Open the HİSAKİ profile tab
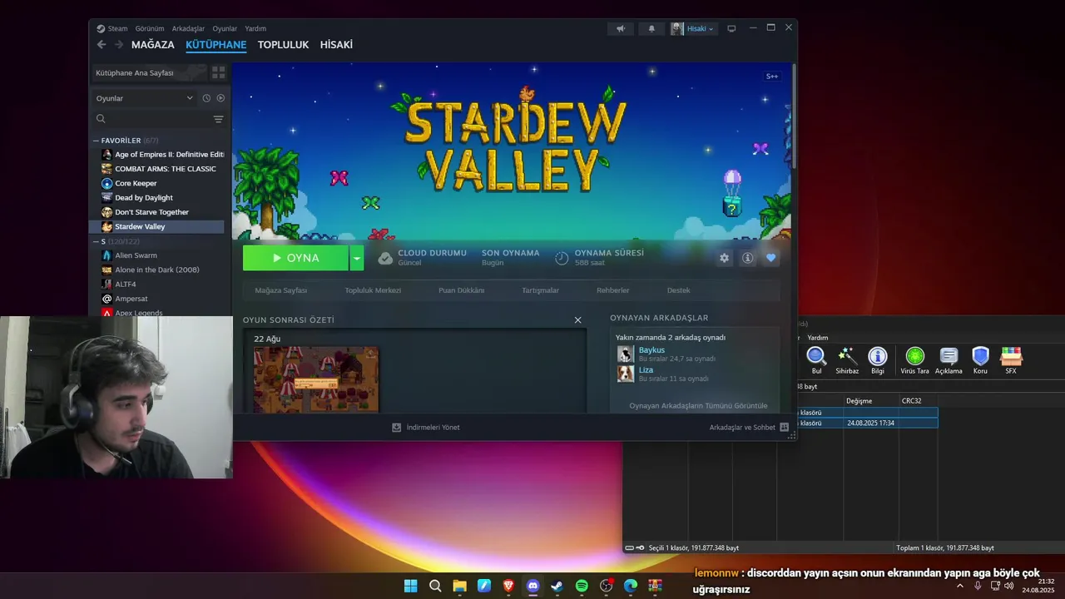 (336, 45)
